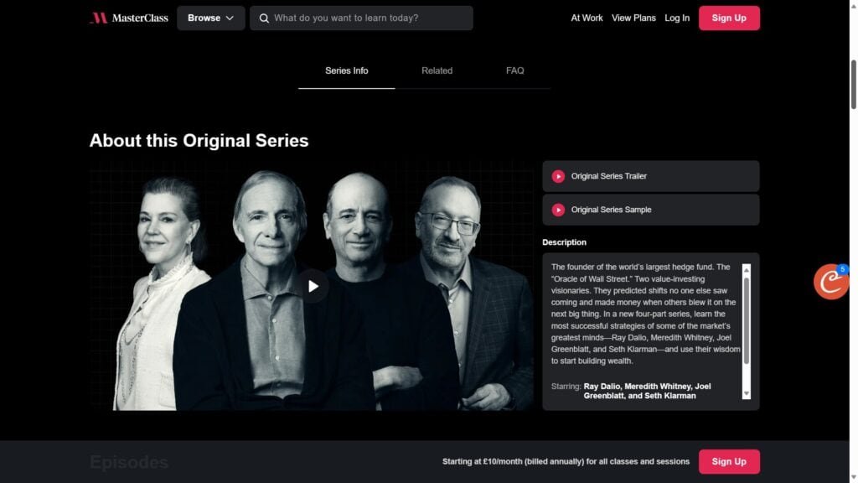Play the series video from center play button

click(x=313, y=286)
